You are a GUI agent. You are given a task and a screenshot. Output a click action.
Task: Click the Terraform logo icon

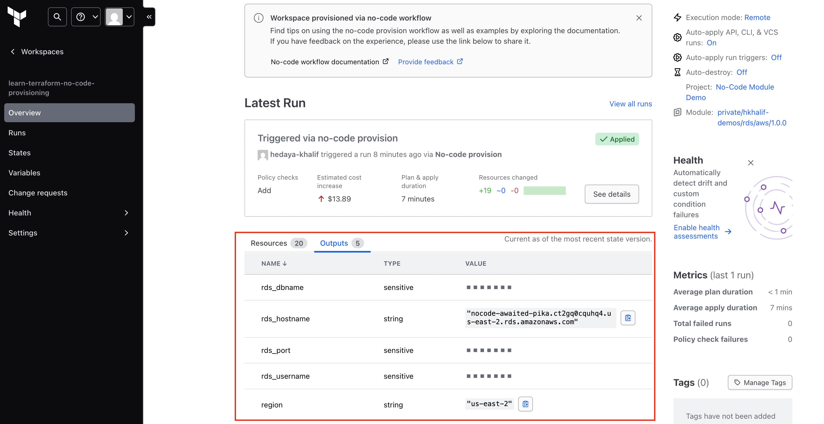pyautogui.click(x=17, y=17)
